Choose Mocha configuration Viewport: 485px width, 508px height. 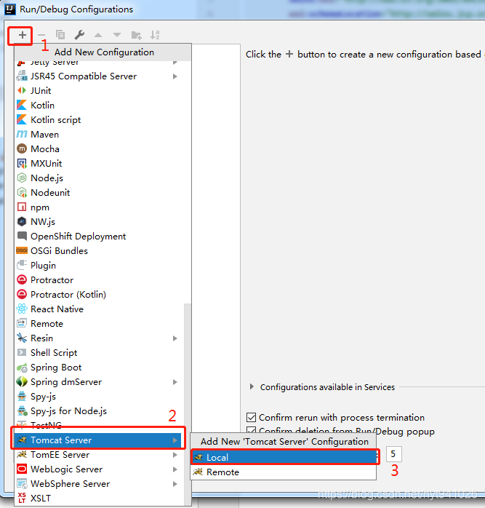[x=103, y=149]
